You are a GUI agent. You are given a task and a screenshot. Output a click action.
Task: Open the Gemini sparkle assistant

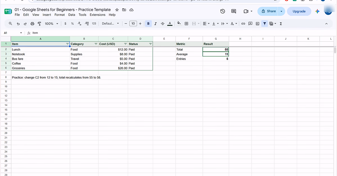point(317,11)
